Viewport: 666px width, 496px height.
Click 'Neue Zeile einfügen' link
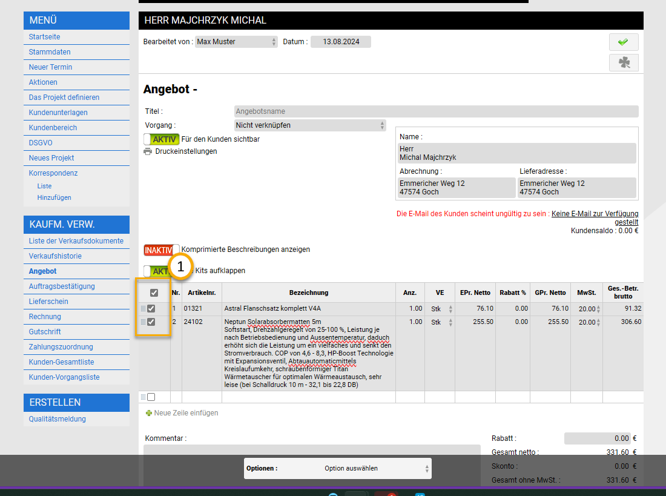186,413
